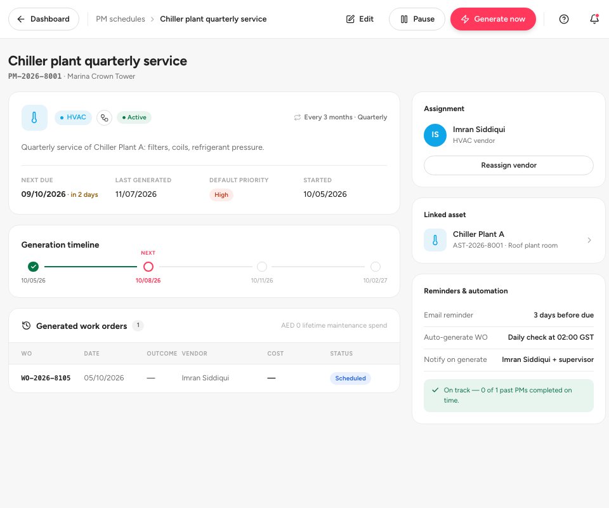Click the STATUS column header
The width and height of the screenshot is (609, 508).
[341, 353]
